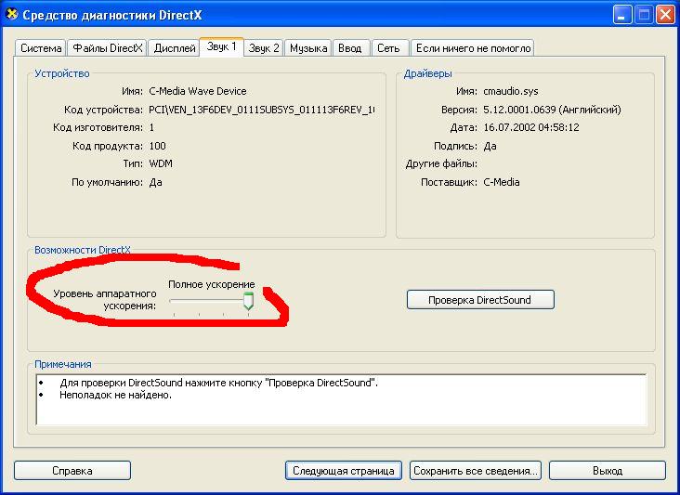680x495 pixels.
Task: Open the Ввод tab
Action: coord(350,48)
